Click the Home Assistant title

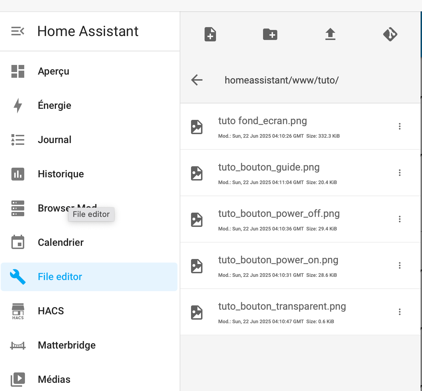point(88,31)
